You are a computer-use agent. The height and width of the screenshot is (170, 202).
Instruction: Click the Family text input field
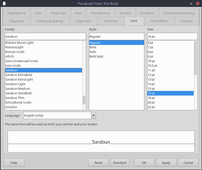tap(45, 36)
